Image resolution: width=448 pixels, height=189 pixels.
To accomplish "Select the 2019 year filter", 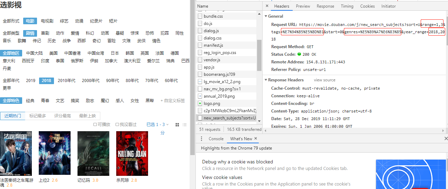I will click(30, 81).
